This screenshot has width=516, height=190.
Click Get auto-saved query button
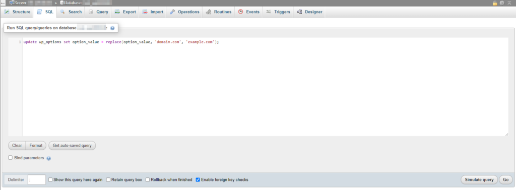tap(72, 145)
